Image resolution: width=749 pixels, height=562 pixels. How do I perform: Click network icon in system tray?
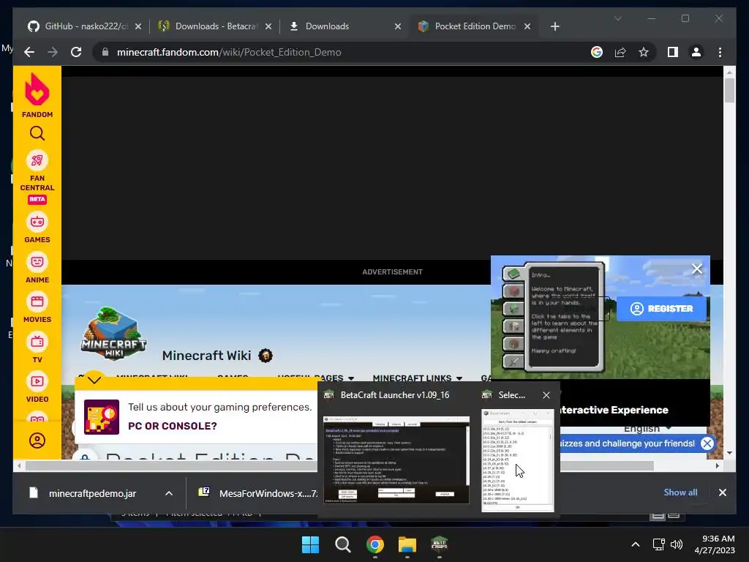pyautogui.click(x=659, y=544)
